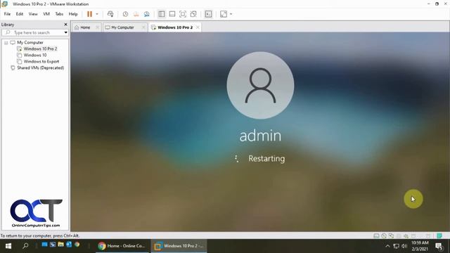Viewport: 450px width, 253px height.
Task: Select Shared VMs (Deprecated) entry
Action: coord(40,68)
